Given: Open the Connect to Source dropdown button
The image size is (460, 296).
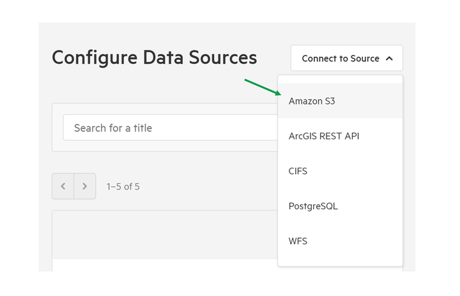Looking at the screenshot, I should [347, 58].
